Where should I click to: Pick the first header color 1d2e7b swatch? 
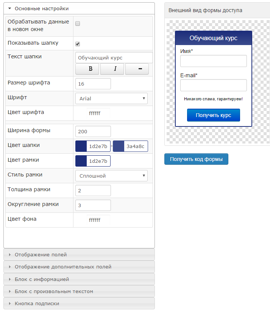[81, 146]
